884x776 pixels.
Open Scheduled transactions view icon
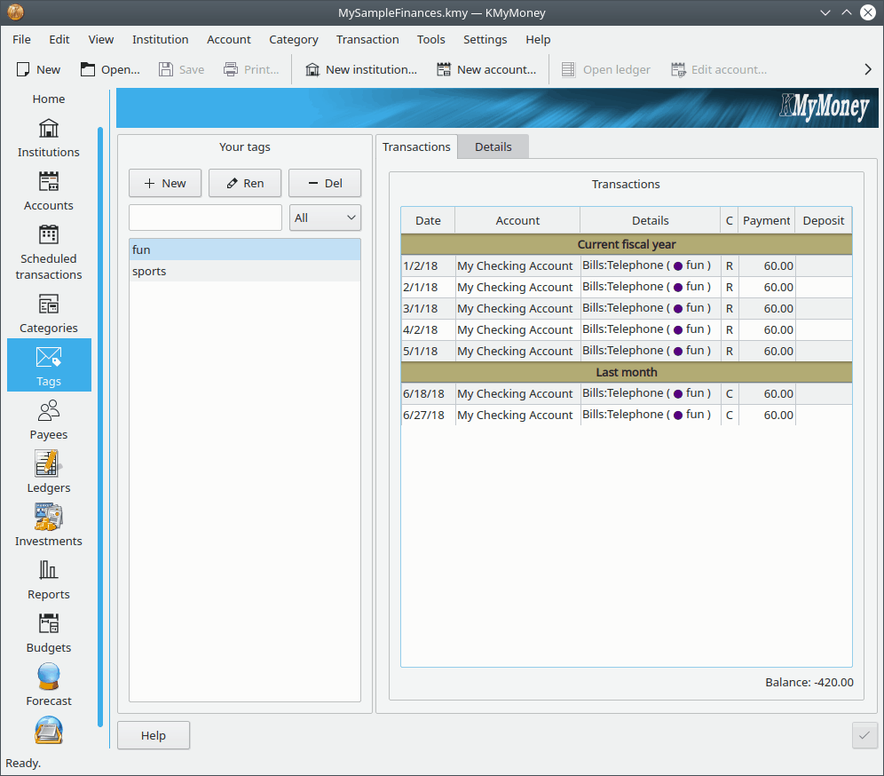(x=49, y=235)
